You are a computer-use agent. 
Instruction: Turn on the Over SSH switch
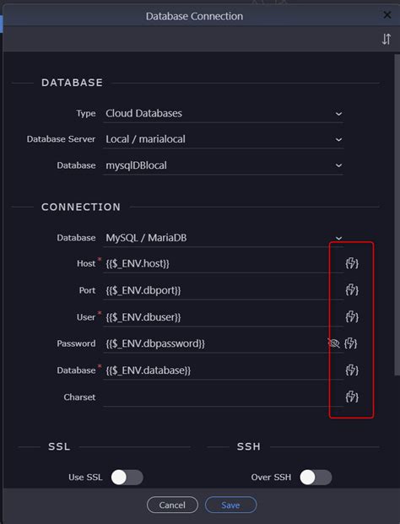pyautogui.click(x=316, y=478)
